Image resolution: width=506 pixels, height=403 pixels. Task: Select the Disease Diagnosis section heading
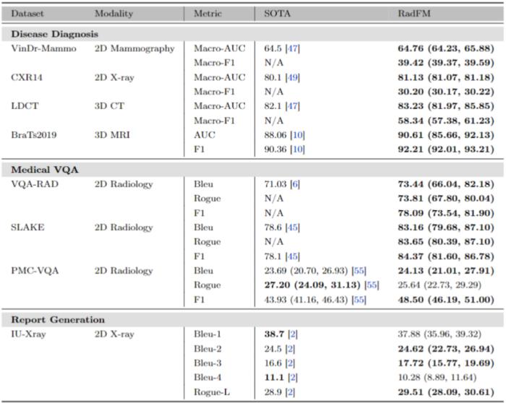(x=54, y=34)
